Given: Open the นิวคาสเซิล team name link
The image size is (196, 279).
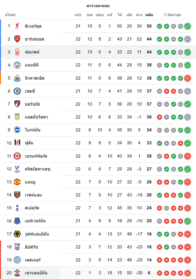Looking at the screenshot, I should [35, 78].
